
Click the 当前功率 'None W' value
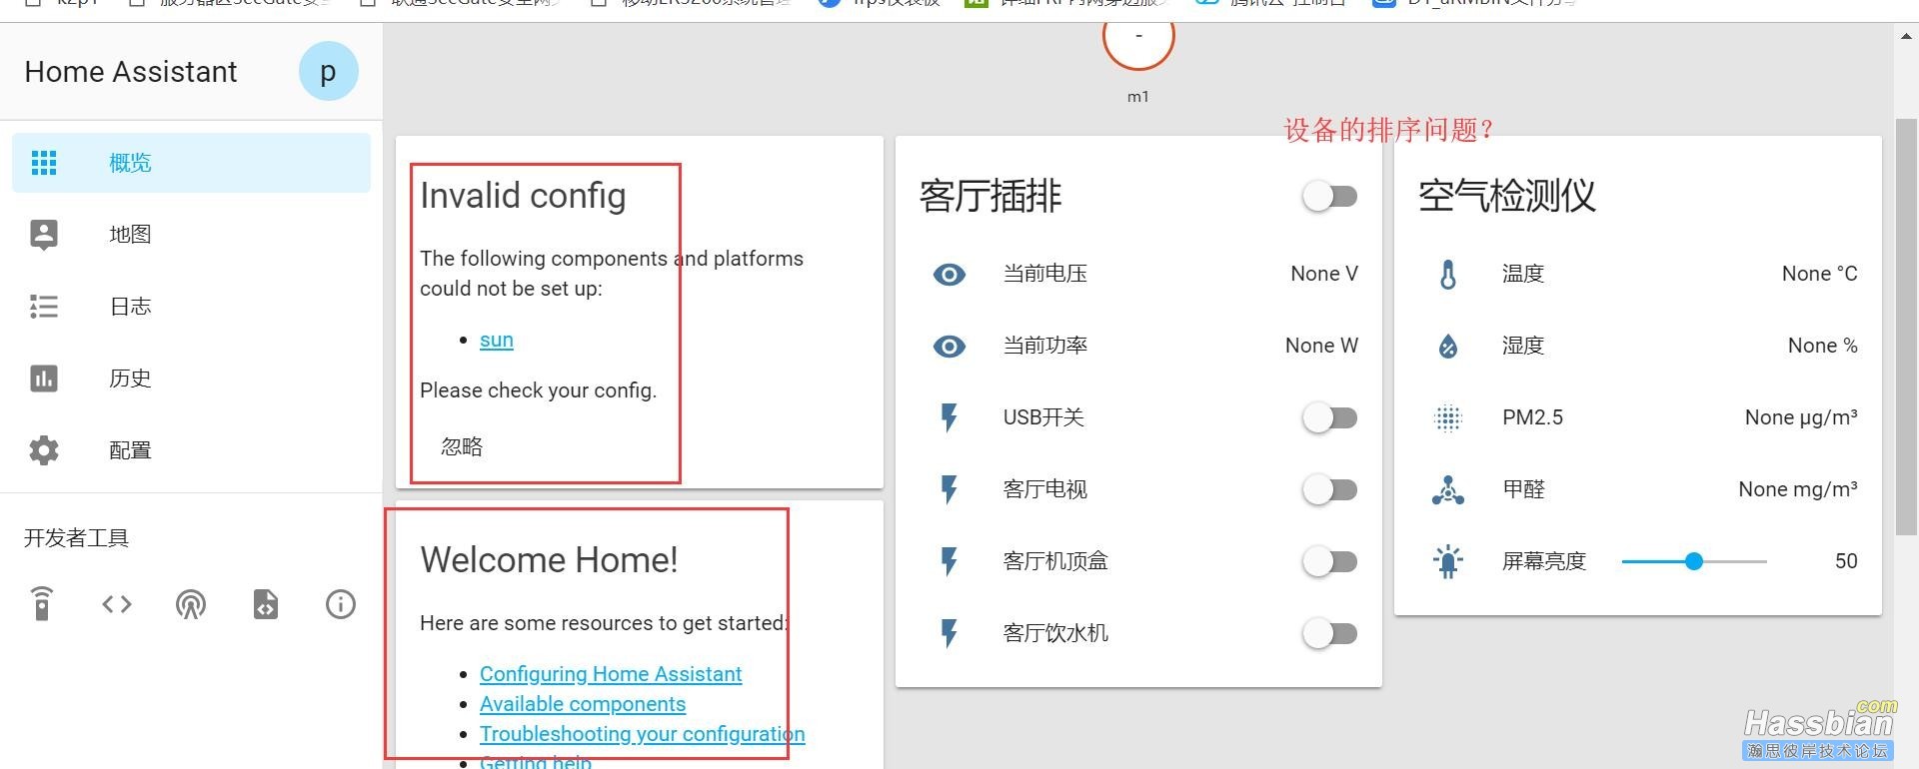pyautogui.click(x=1321, y=347)
